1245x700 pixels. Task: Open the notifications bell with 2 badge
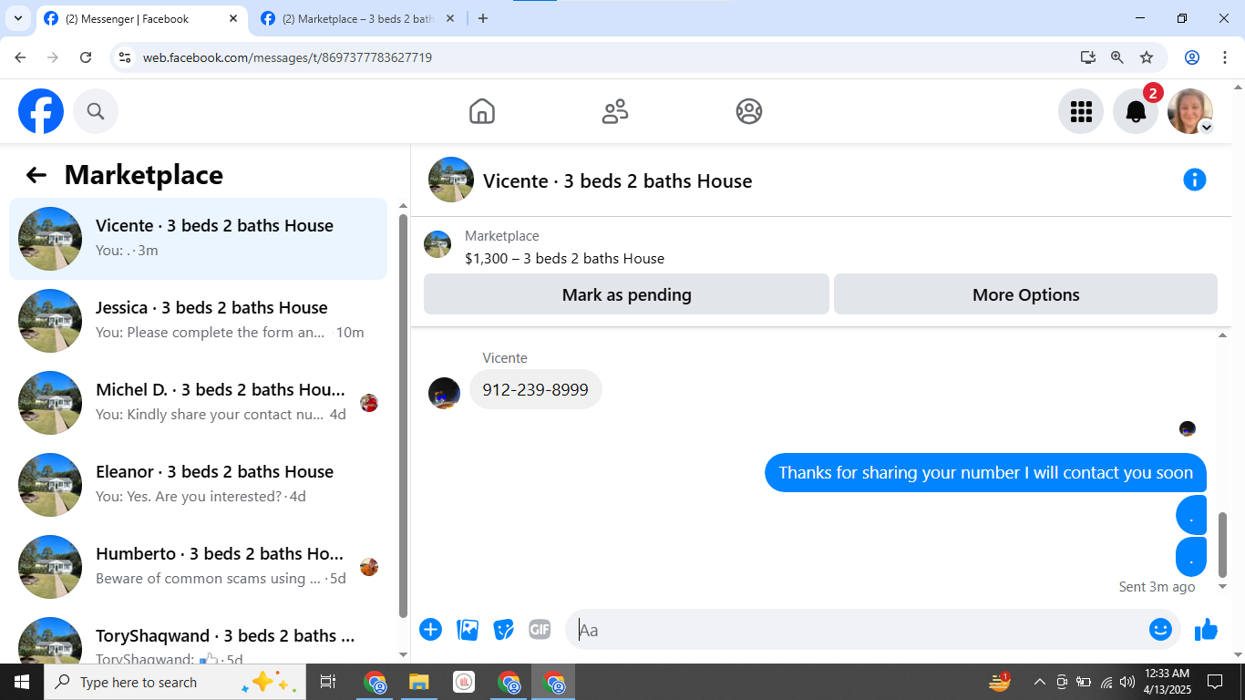tap(1136, 111)
